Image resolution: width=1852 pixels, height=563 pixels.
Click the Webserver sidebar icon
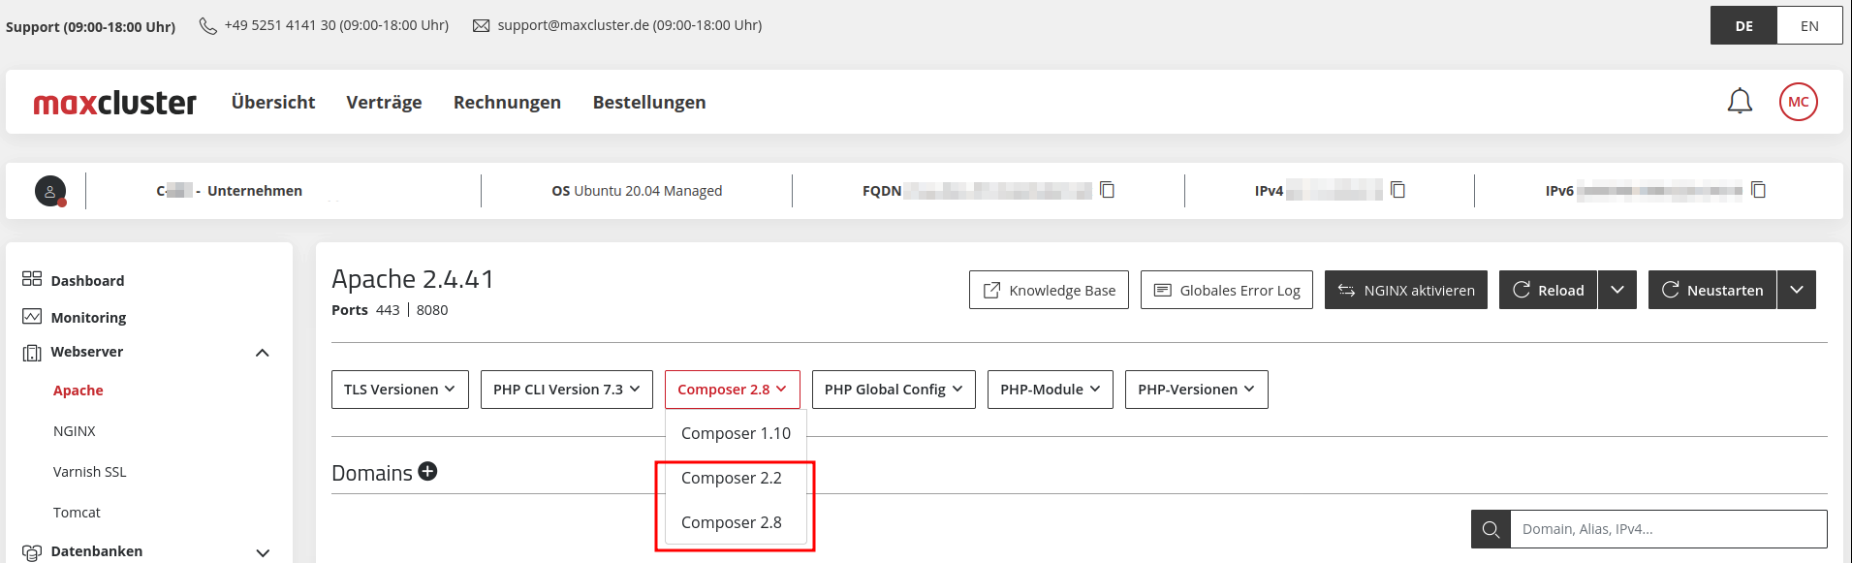coord(32,353)
